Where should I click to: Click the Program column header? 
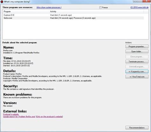(x=7, y=11)
